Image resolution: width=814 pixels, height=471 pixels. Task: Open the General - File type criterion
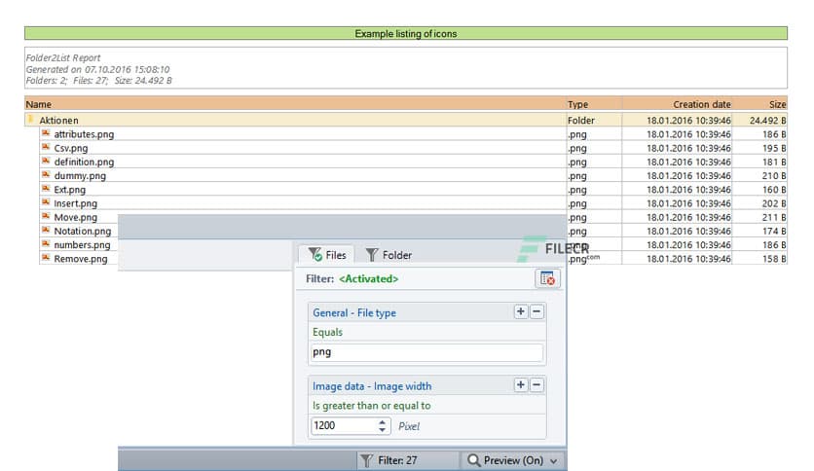click(354, 312)
